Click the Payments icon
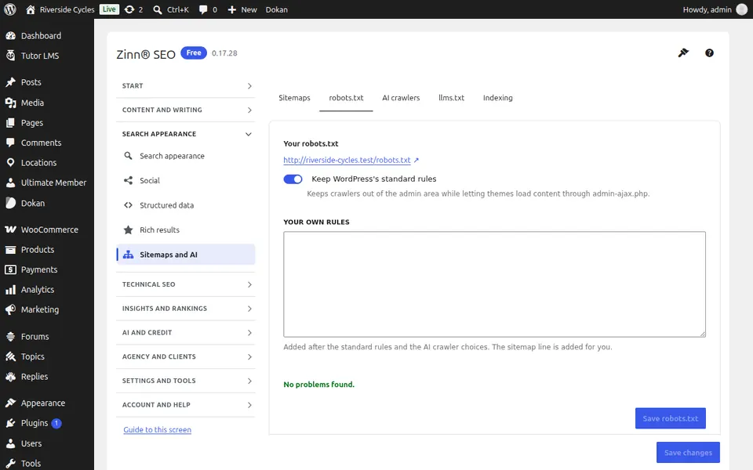The width and height of the screenshot is (753, 470). pos(10,269)
